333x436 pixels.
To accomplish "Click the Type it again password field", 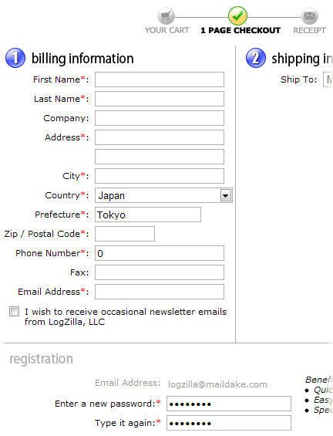I will click(x=229, y=423).
